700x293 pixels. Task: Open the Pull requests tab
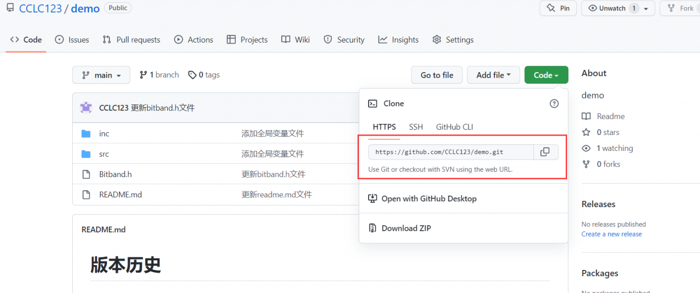tap(131, 39)
